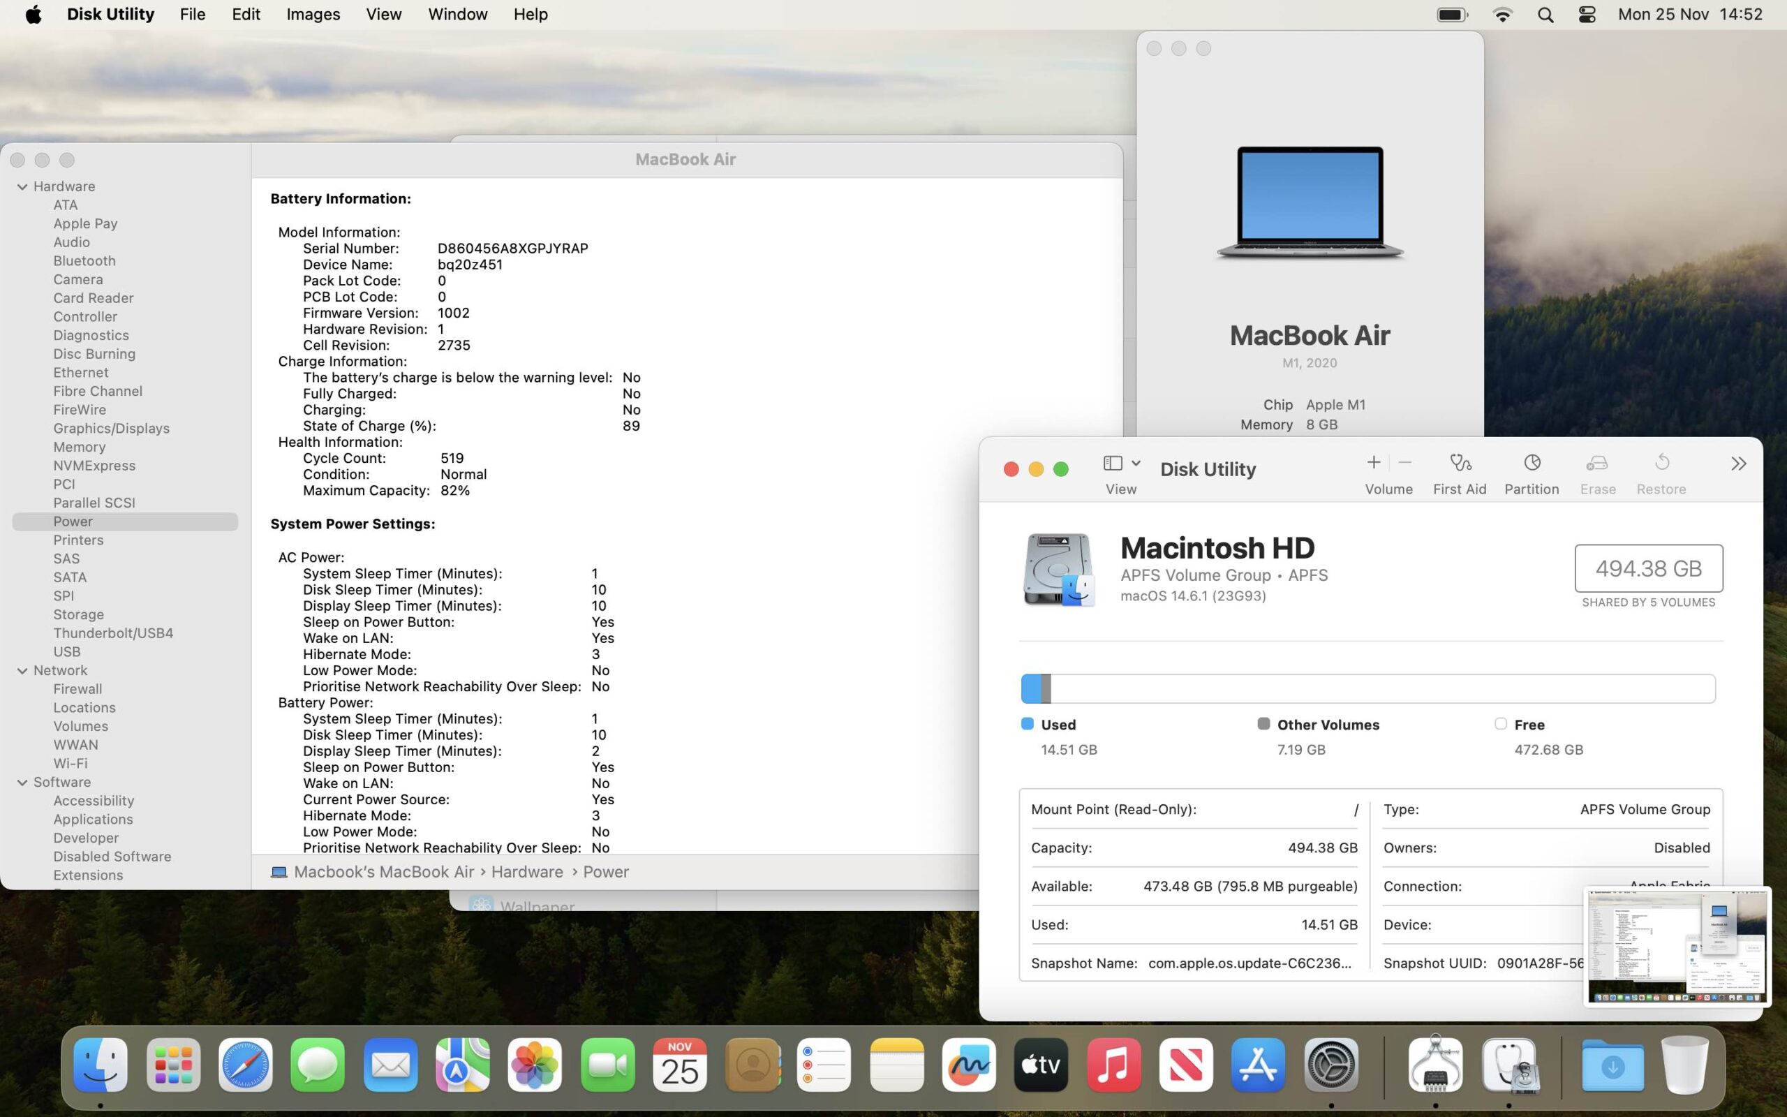Open Music from the Dock

tap(1113, 1065)
